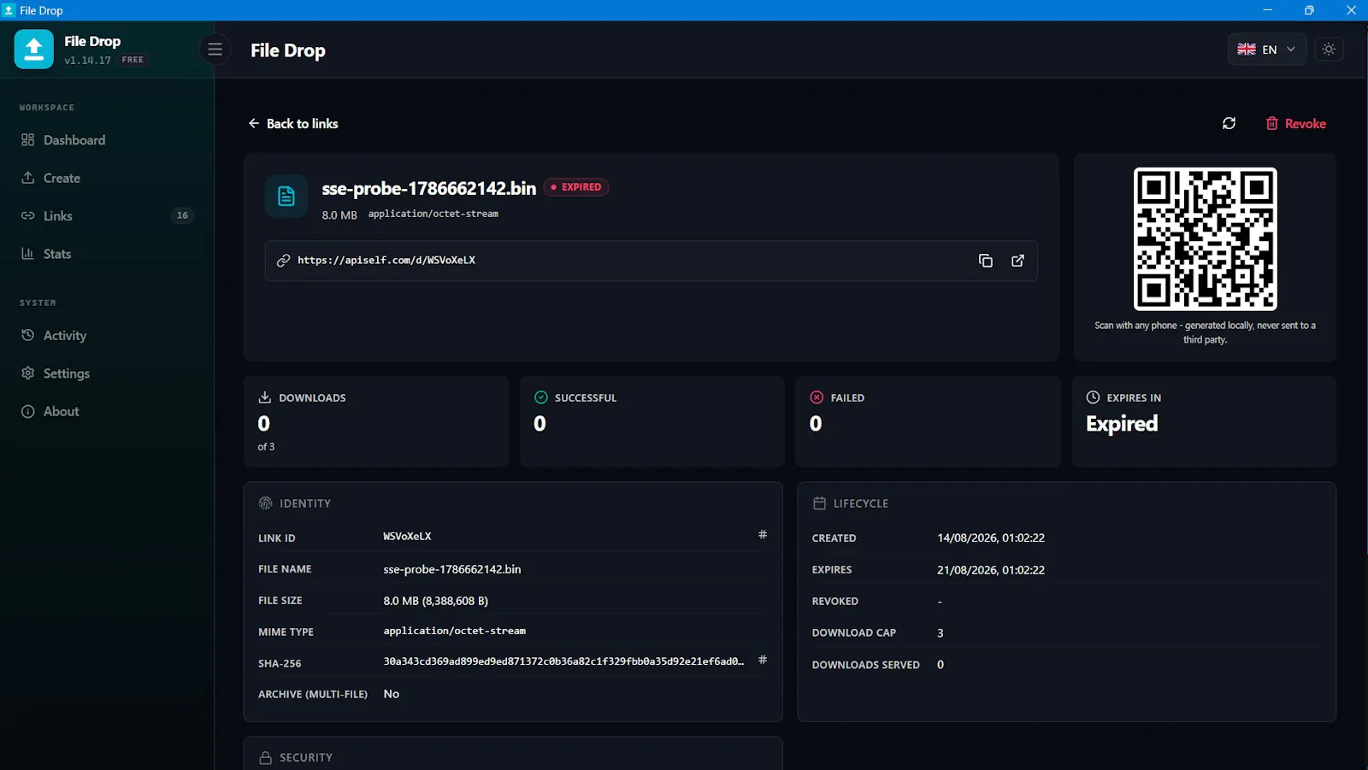This screenshot has height=770, width=1368.
Task: Click the EXPIRED status badge
Action: tap(576, 187)
